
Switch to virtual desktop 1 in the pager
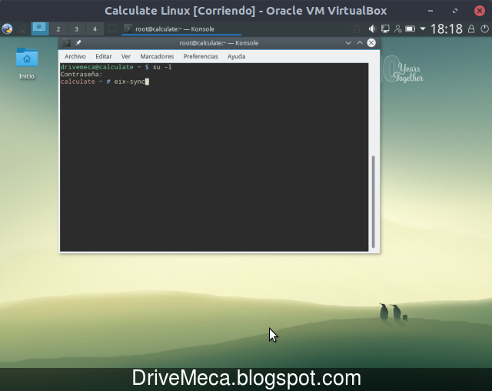point(40,29)
